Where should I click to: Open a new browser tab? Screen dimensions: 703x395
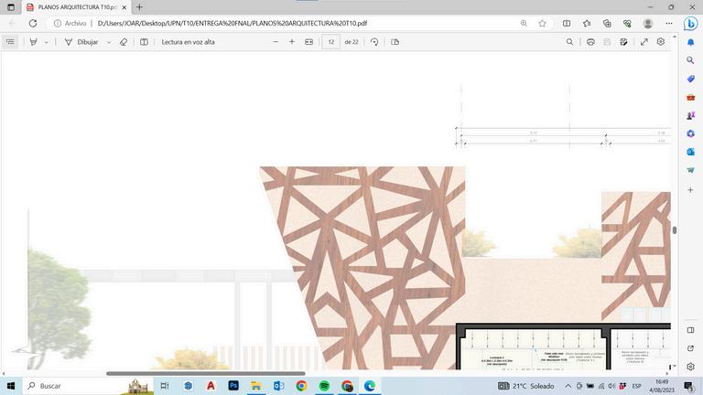tap(139, 7)
